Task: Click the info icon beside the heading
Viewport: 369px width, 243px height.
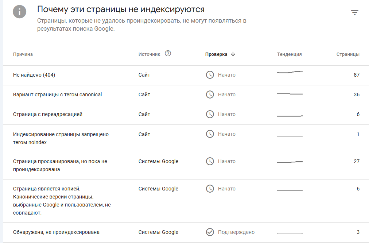Action: pos(20,12)
